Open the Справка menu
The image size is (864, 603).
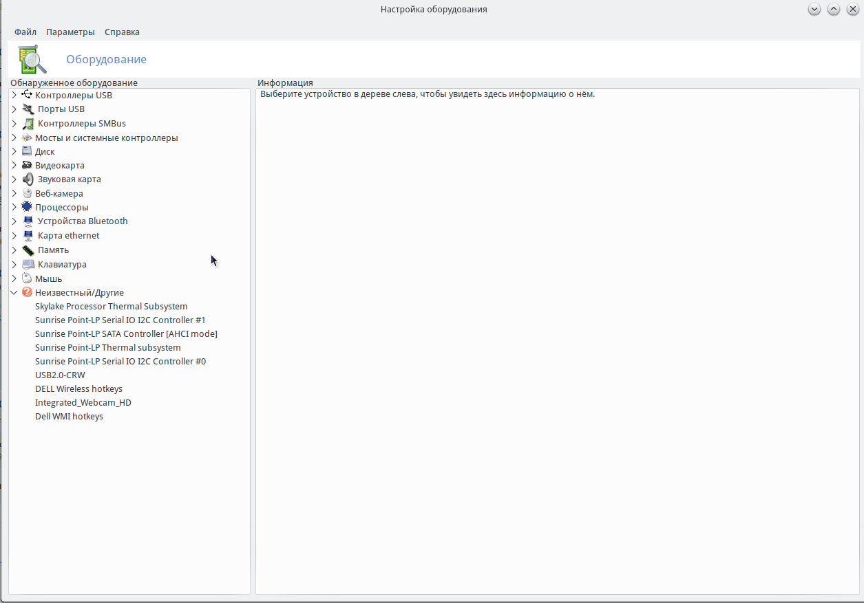coord(122,32)
